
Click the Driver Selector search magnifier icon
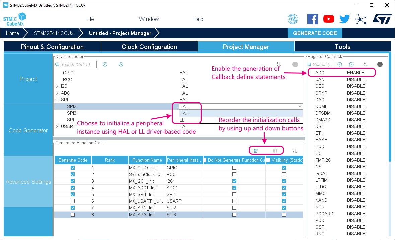[x=57, y=65]
